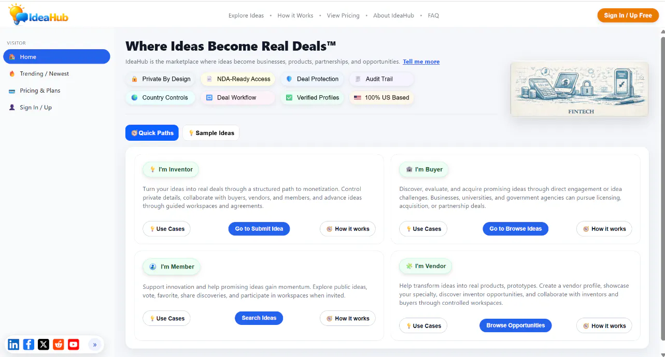Click the Search Ideas button

[259, 318]
